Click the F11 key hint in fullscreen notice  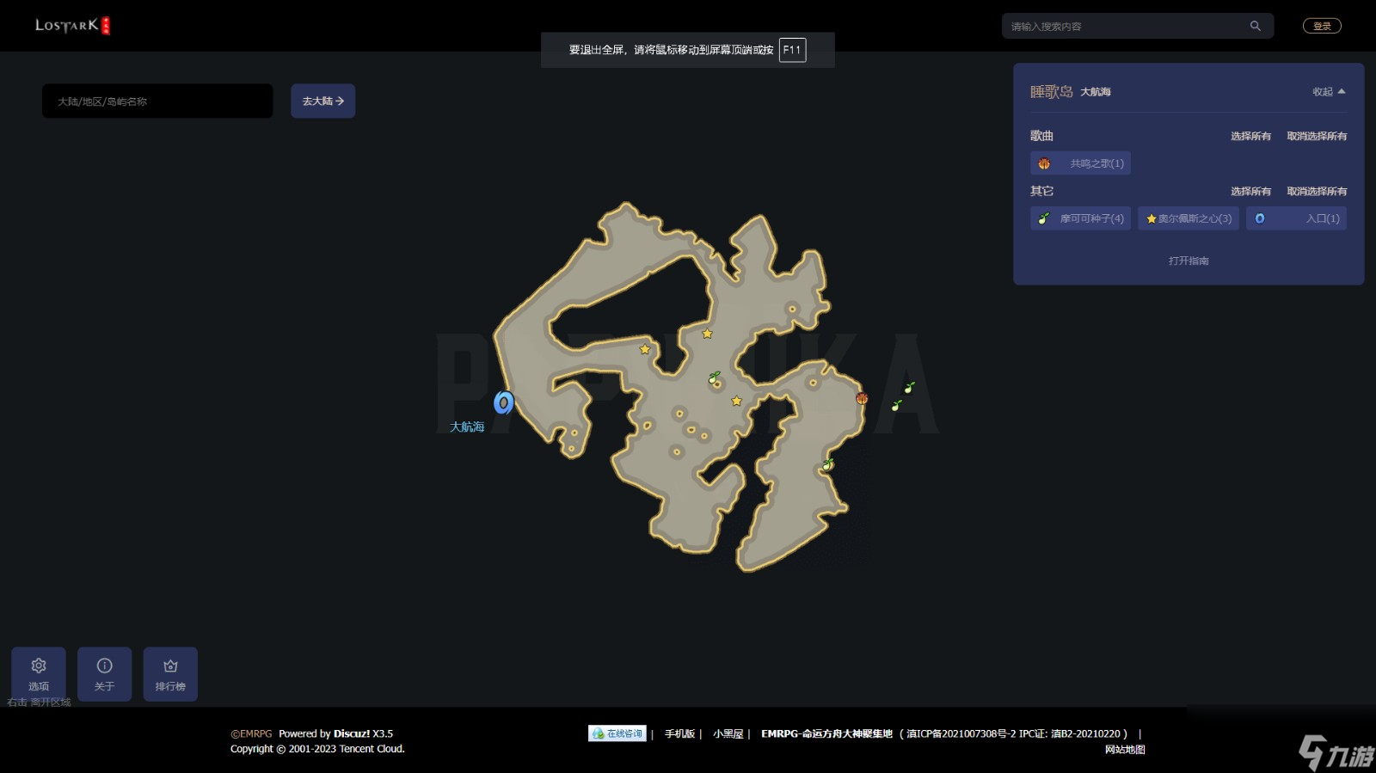point(792,50)
